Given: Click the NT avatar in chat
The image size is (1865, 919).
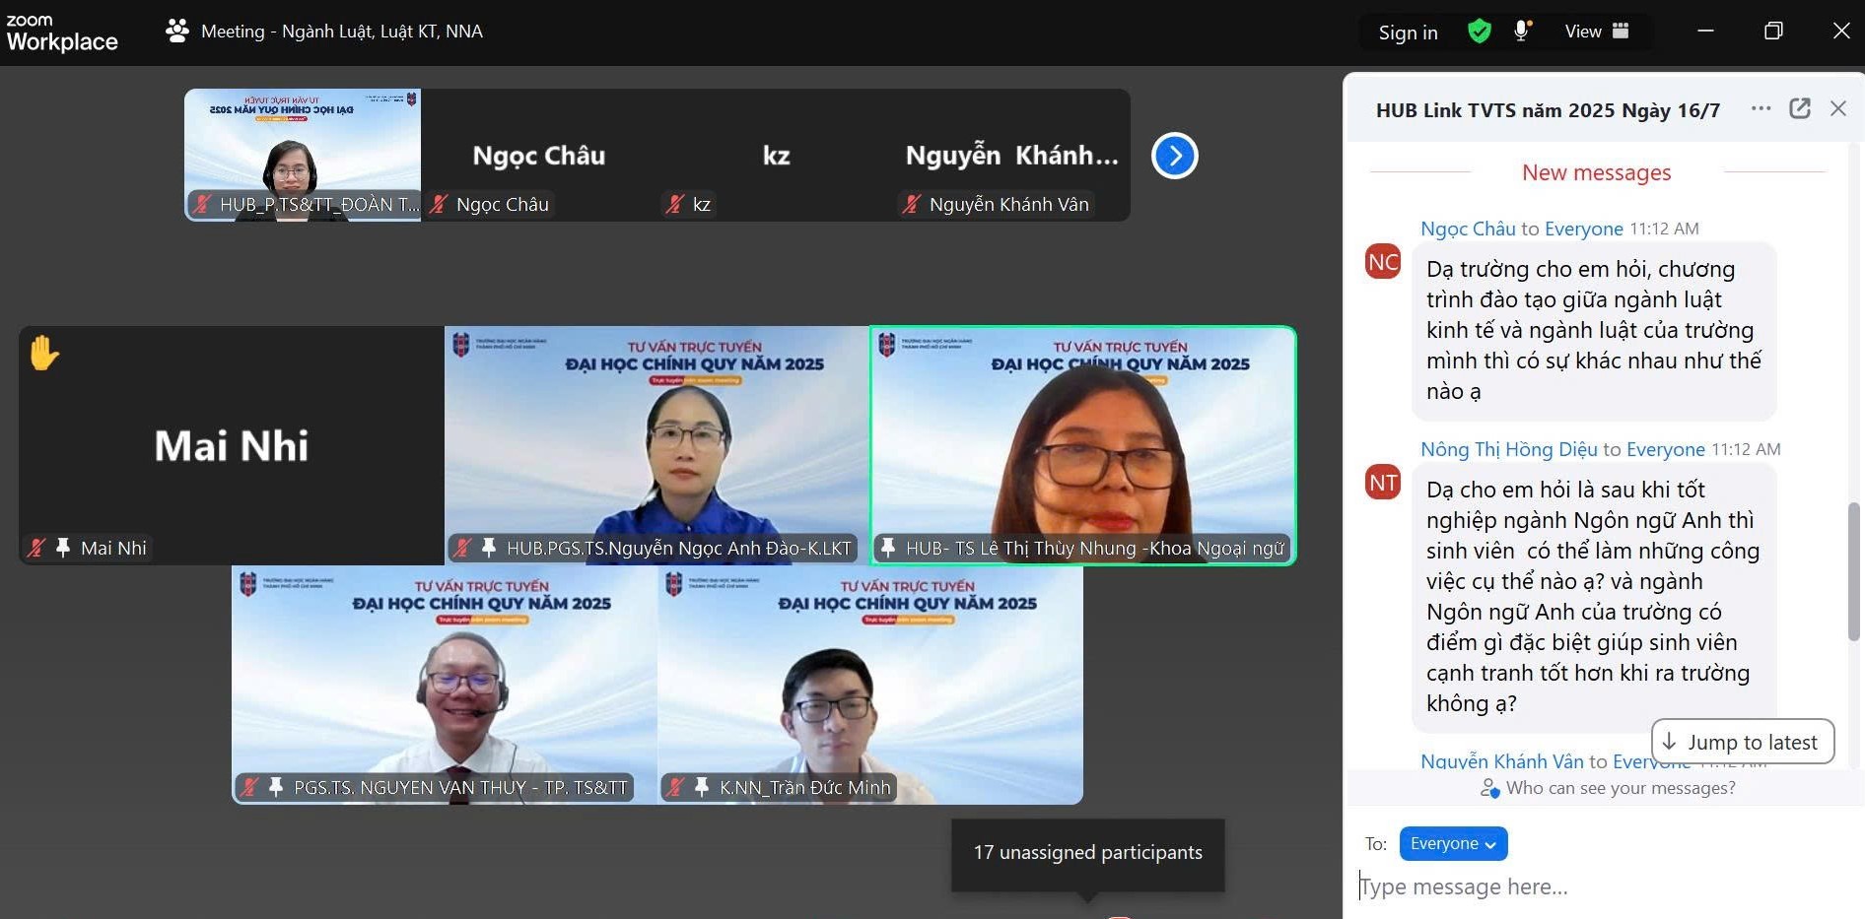Looking at the screenshot, I should (x=1383, y=482).
